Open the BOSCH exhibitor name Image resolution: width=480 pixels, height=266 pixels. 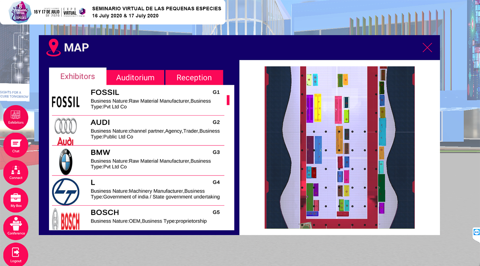click(105, 212)
